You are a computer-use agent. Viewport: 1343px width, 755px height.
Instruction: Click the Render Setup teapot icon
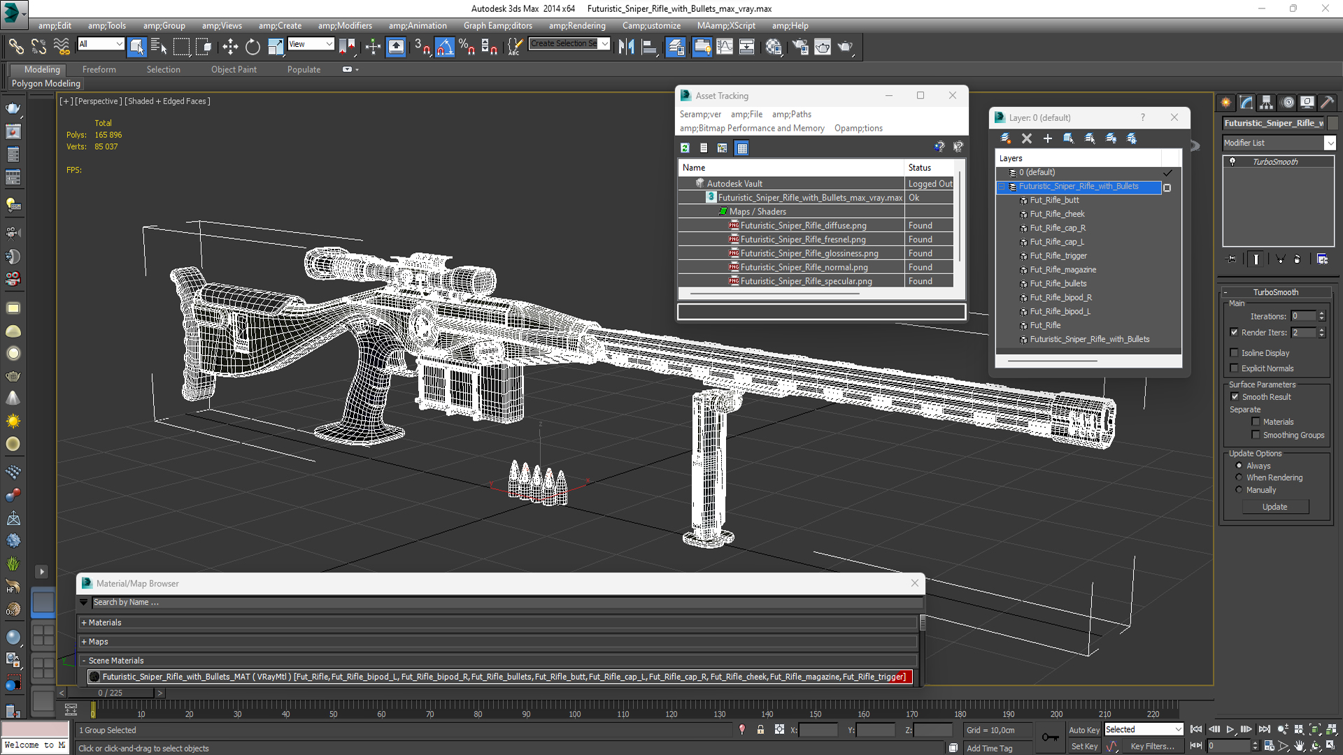pyautogui.click(x=800, y=47)
